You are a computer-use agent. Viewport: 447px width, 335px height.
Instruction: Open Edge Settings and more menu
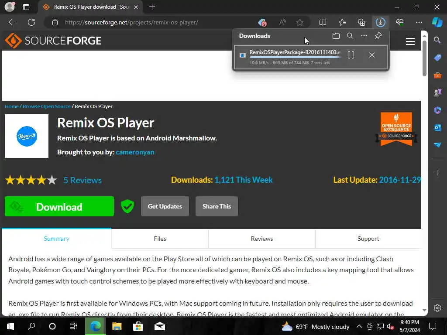(x=419, y=22)
